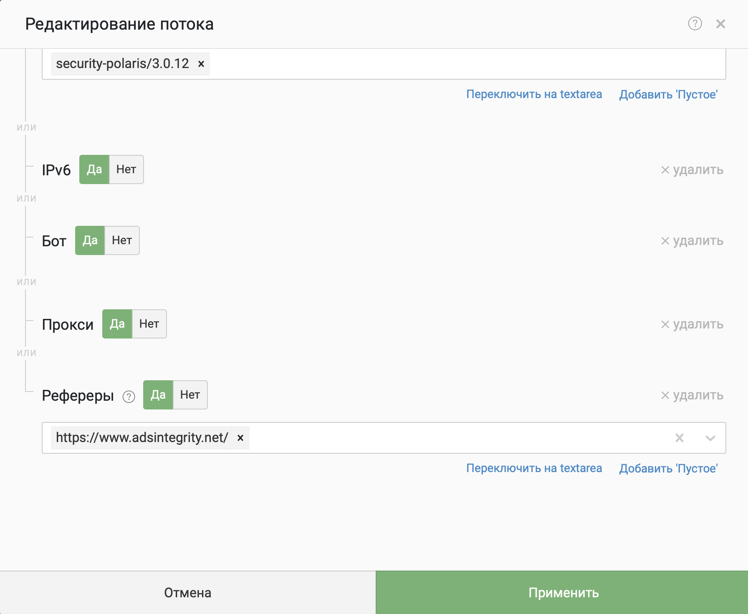Click Добавить 'Пустое' under the security-polaris field
The height and width of the screenshot is (614, 748).
click(x=668, y=94)
